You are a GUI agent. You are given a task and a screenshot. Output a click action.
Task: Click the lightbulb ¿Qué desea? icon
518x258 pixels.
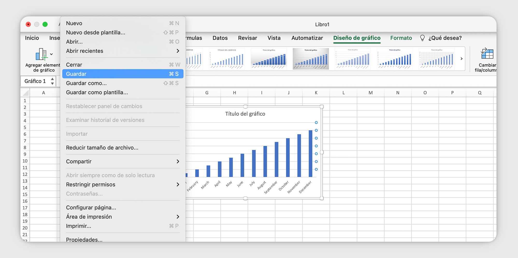click(422, 38)
